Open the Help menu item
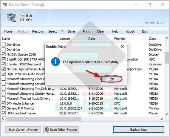The width and height of the screenshot is (170, 138). (x=115, y=31)
